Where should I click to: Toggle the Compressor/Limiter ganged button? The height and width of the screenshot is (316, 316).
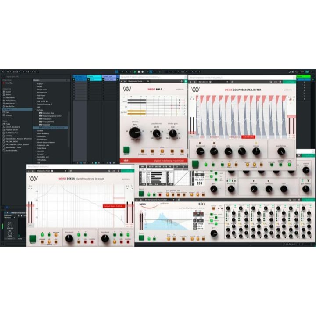coord(247,165)
